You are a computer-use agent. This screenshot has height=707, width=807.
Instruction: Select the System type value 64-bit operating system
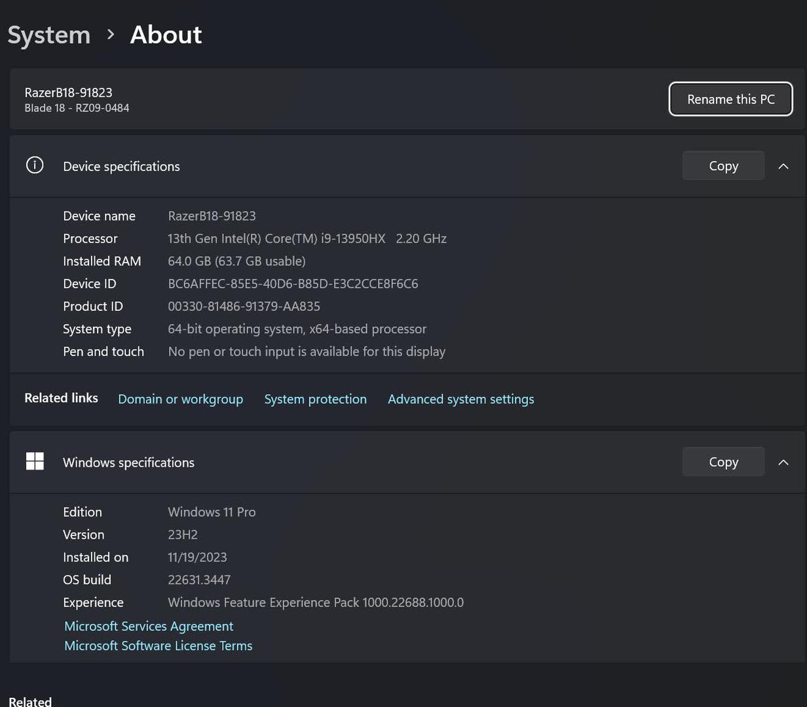point(297,329)
